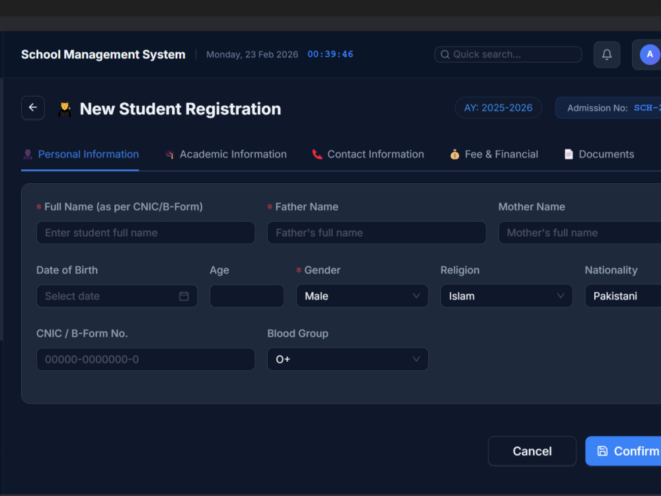Viewport: 661px width, 496px height.
Task: Click the School Management System title
Action: pyautogui.click(x=103, y=55)
